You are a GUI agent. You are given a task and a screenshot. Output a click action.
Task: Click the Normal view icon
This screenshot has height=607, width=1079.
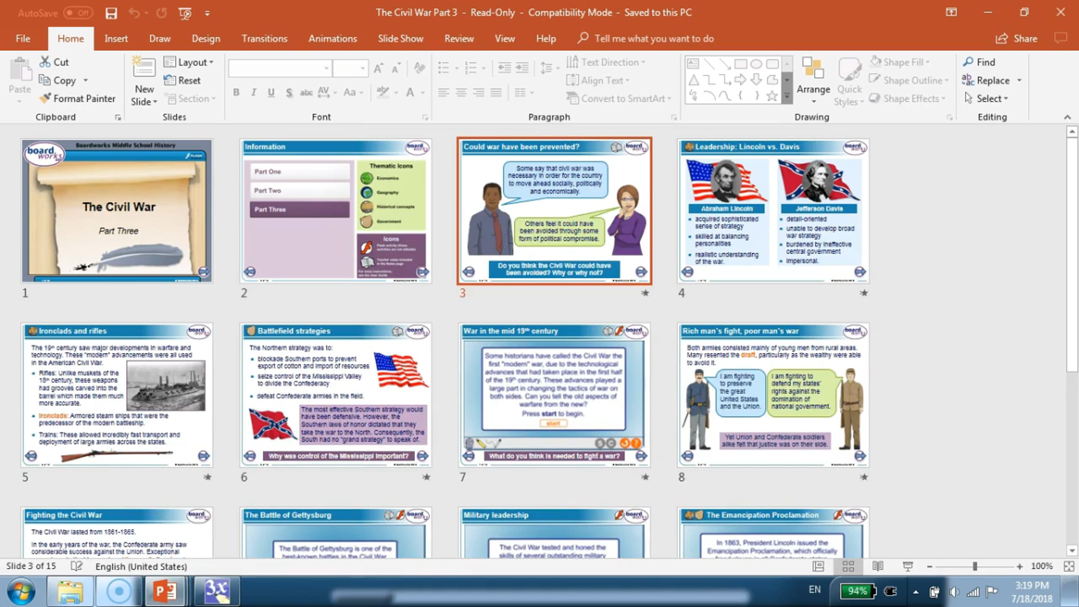pyautogui.click(x=818, y=566)
